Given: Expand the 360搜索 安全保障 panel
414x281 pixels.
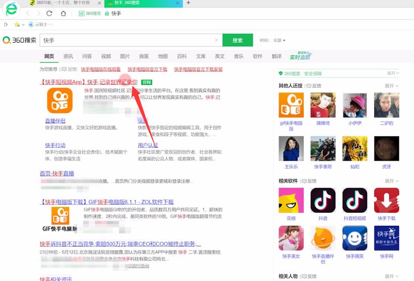Looking at the screenshot, I should point(393,73).
